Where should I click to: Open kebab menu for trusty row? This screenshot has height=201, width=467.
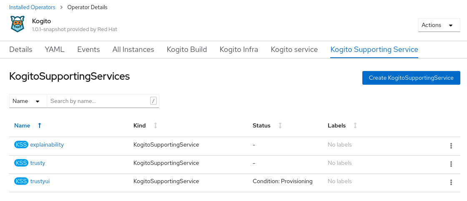pyautogui.click(x=451, y=164)
